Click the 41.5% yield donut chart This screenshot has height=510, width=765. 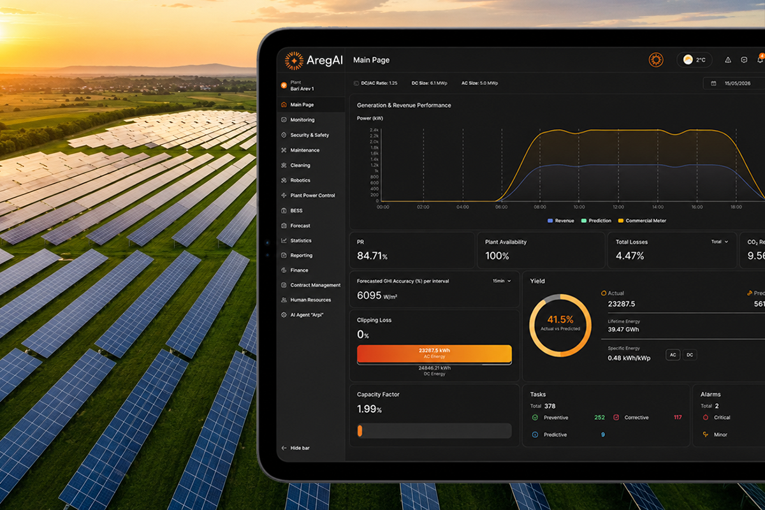pos(560,325)
